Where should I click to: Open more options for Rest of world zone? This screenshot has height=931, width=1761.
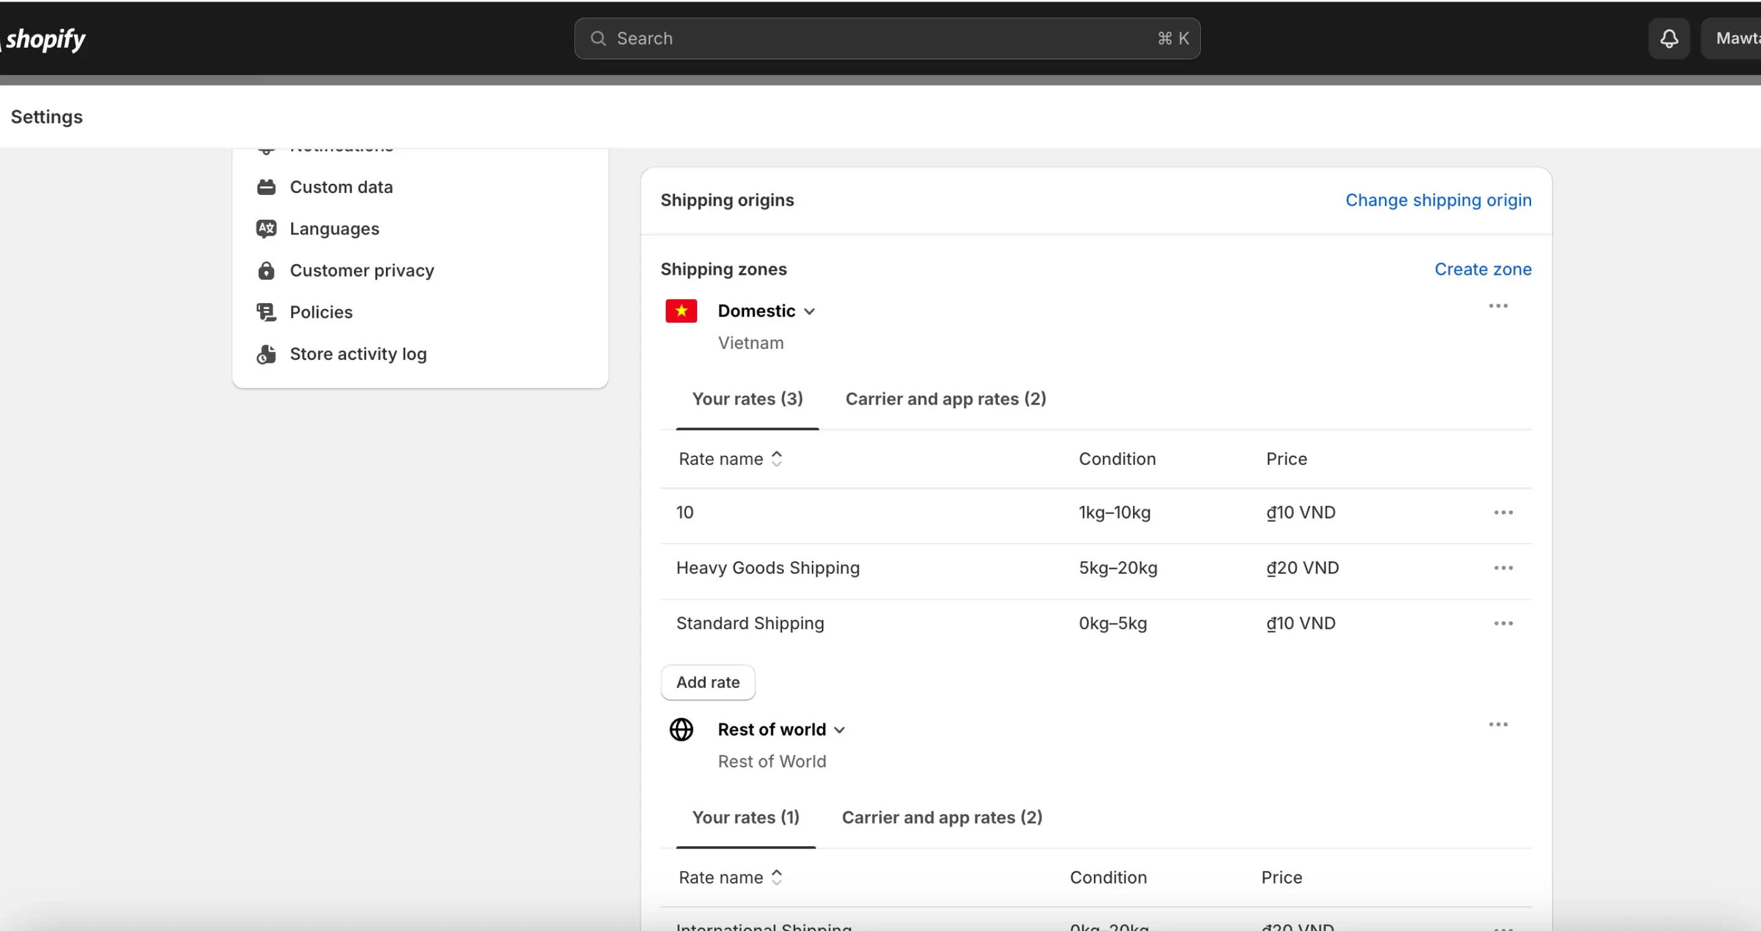1498,725
